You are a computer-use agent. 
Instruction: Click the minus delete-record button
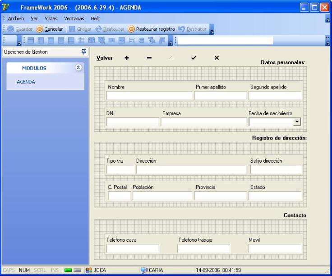[x=149, y=58]
